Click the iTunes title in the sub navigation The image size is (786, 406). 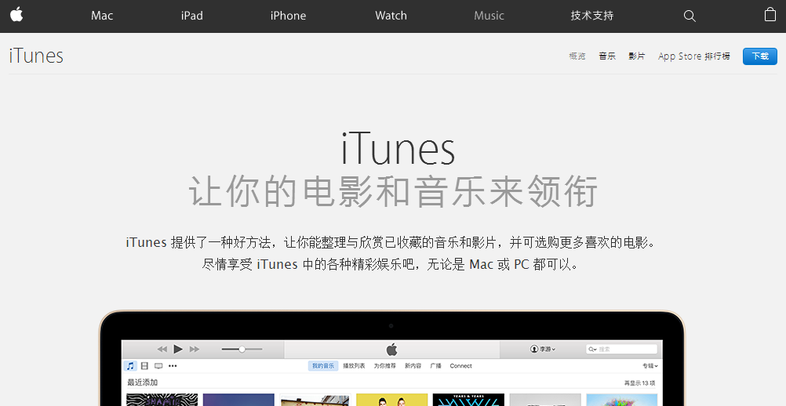[36, 56]
